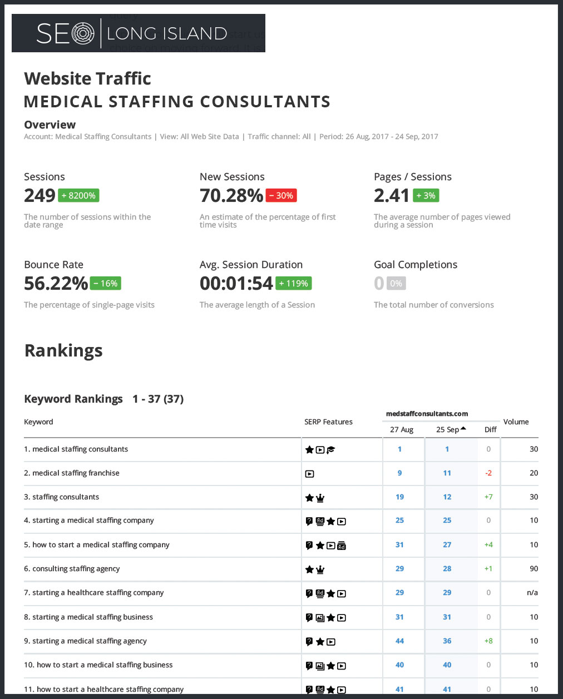The image size is (563, 699).
Task: Click the 27 Aug column header
Action: coord(402,430)
